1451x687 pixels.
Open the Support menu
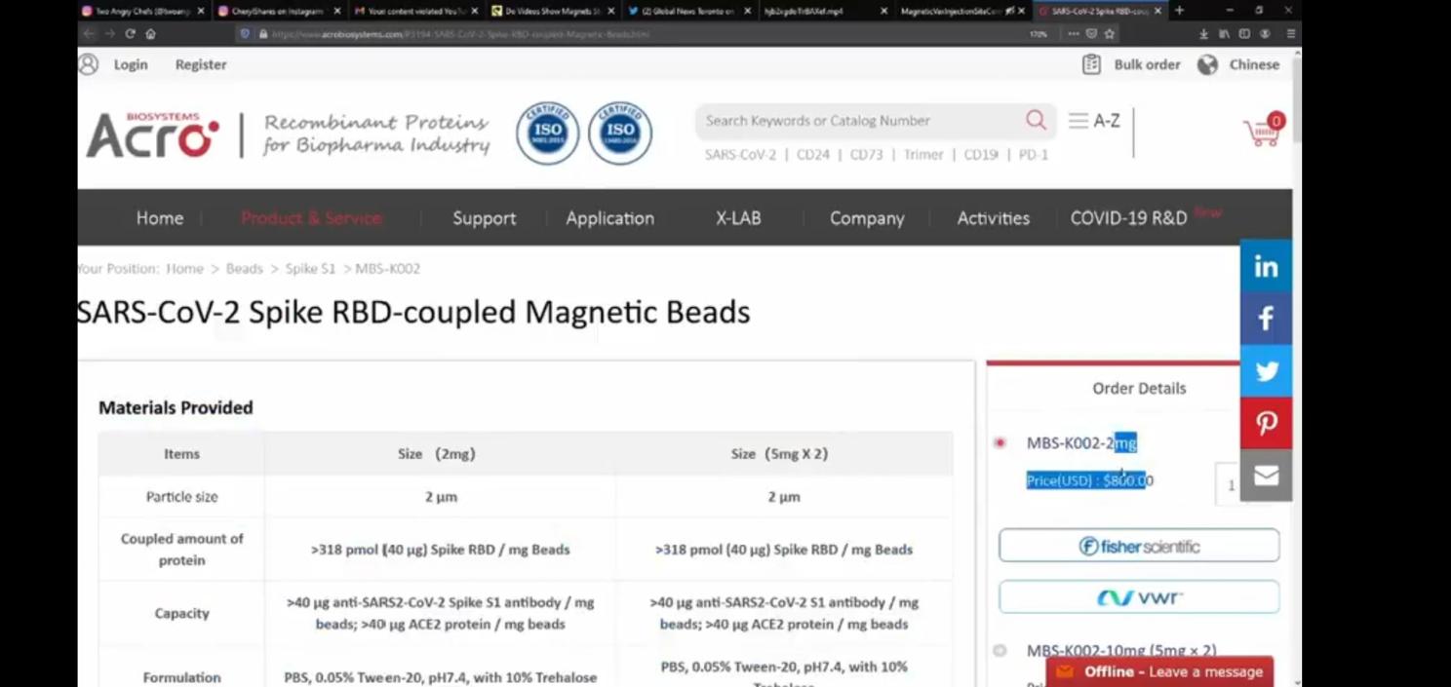click(x=484, y=218)
